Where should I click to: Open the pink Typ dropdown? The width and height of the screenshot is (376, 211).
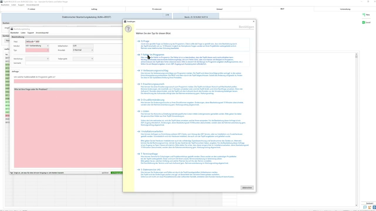pos(37,50)
